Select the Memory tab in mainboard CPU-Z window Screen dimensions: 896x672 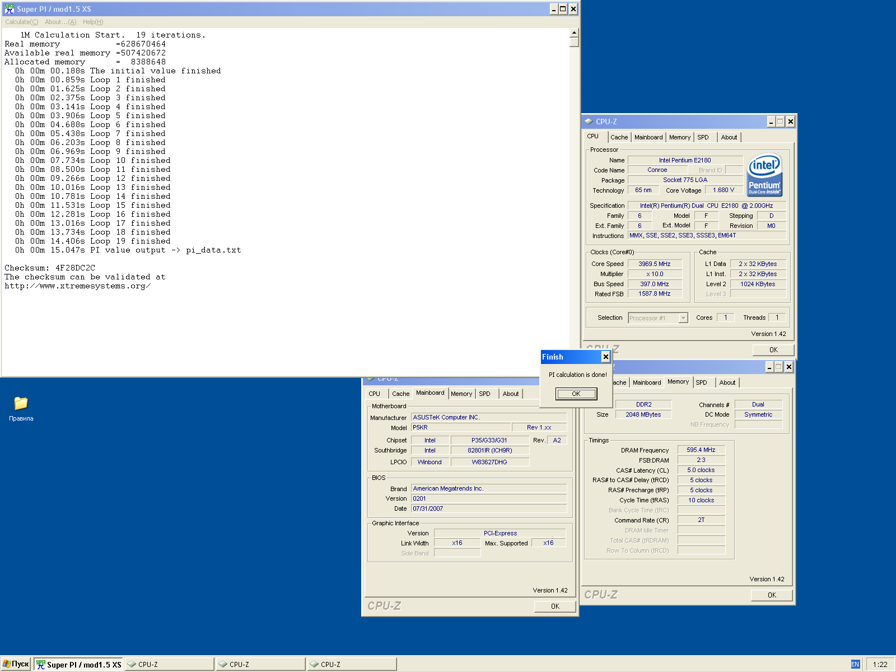tap(461, 394)
